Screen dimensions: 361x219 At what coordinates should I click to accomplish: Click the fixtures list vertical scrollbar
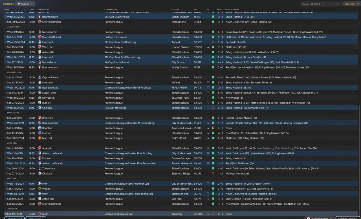click(x=360, y=161)
